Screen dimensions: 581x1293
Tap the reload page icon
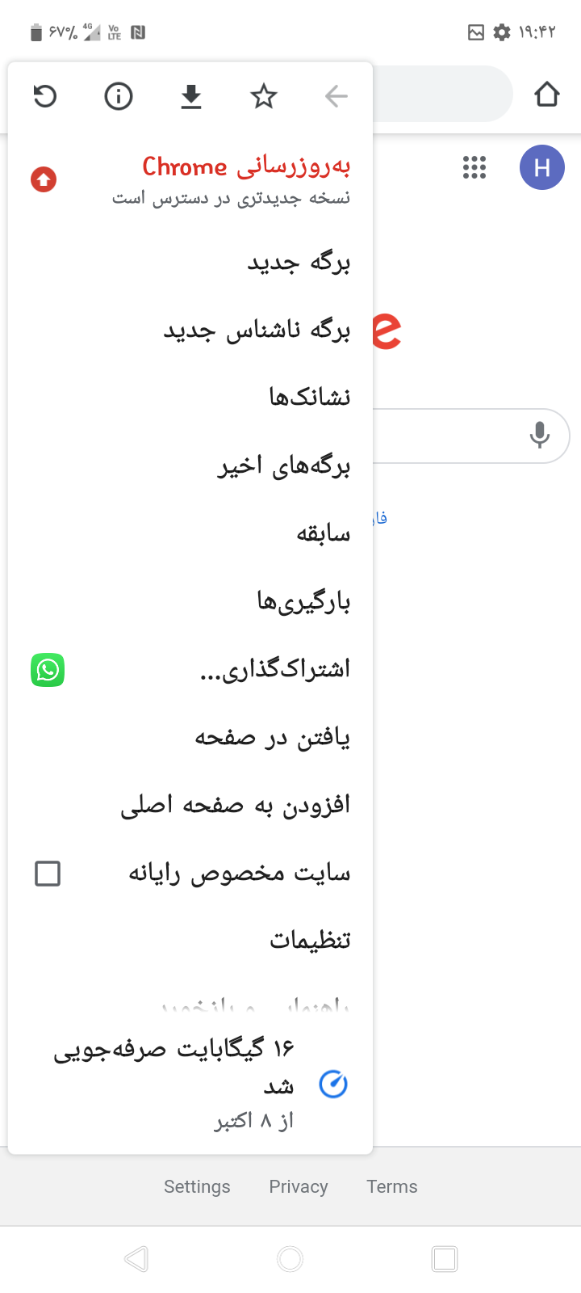pos(45,97)
